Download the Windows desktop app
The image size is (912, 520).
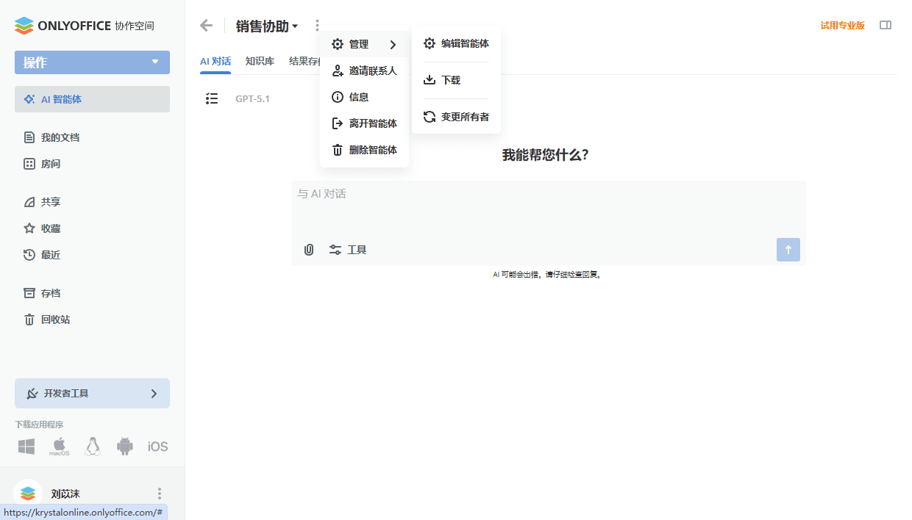click(26, 446)
